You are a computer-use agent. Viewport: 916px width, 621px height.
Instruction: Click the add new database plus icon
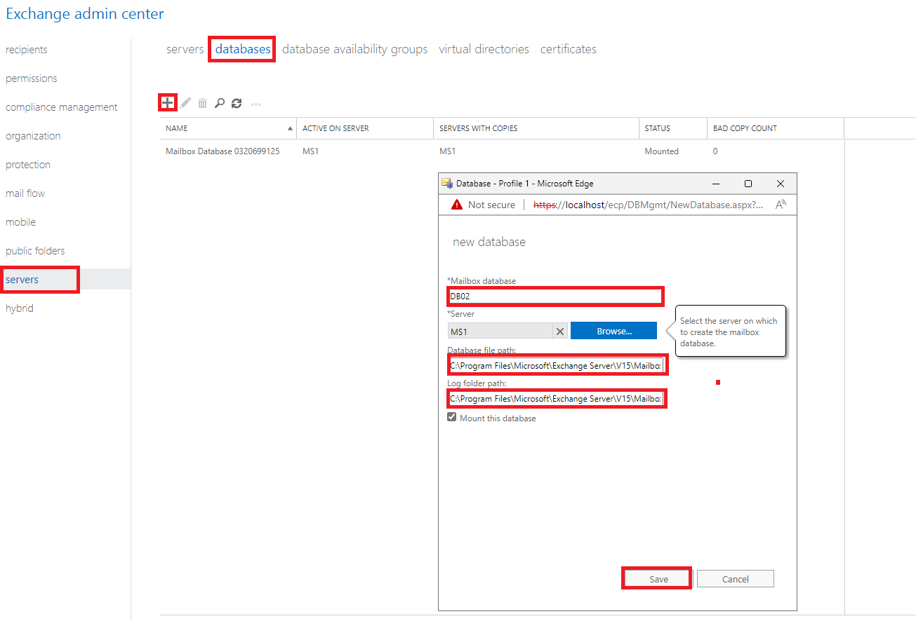click(x=167, y=103)
